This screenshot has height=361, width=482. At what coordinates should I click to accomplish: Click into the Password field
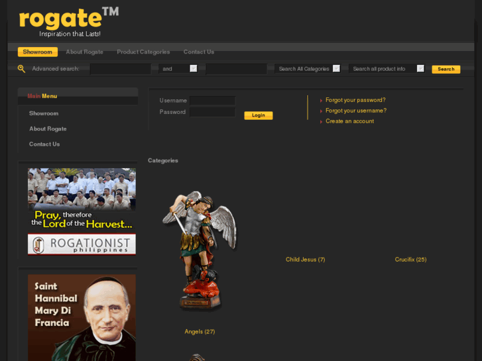212,112
